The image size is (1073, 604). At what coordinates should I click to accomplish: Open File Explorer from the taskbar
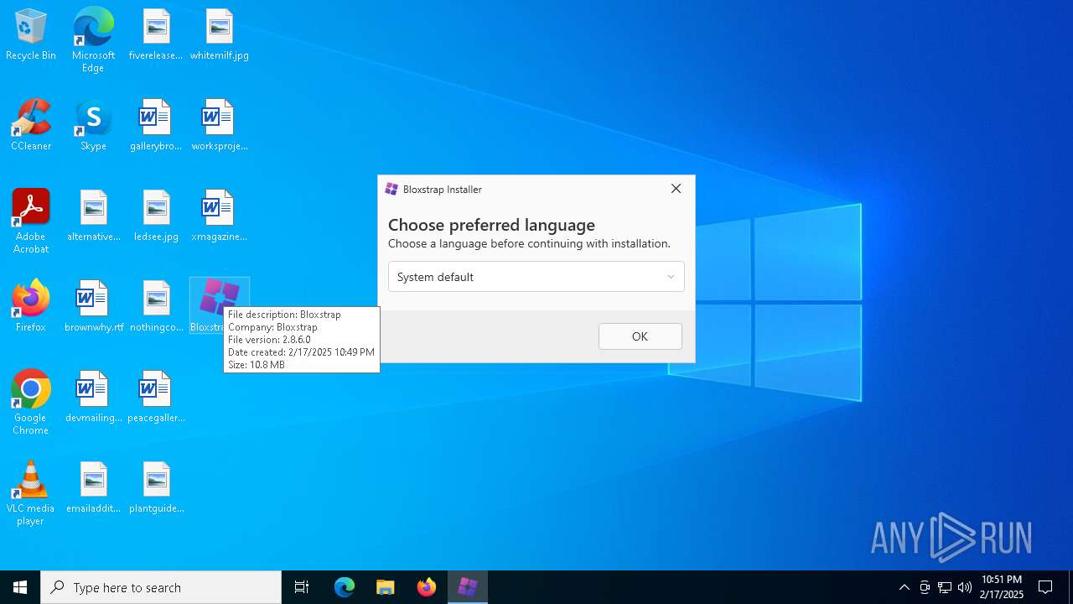click(386, 587)
